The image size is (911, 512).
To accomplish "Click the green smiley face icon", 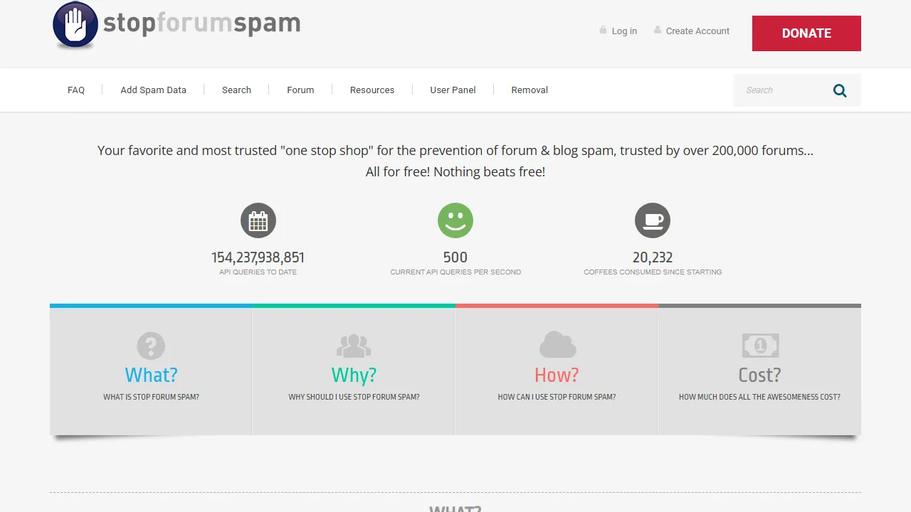I will pyautogui.click(x=455, y=220).
